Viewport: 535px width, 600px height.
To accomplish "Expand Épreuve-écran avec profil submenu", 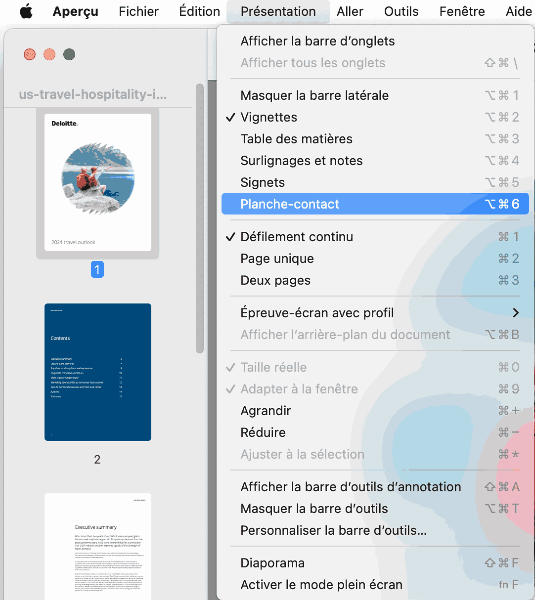I will click(x=375, y=313).
